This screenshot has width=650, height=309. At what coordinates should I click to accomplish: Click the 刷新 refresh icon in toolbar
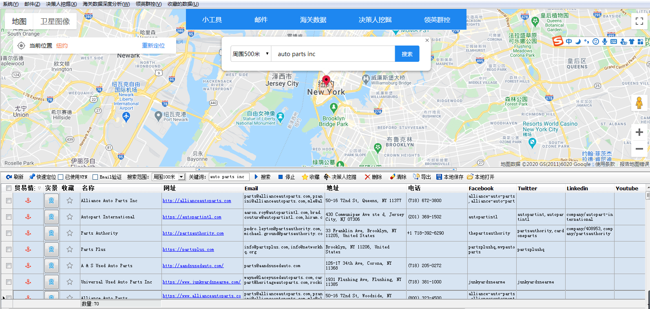coord(9,177)
